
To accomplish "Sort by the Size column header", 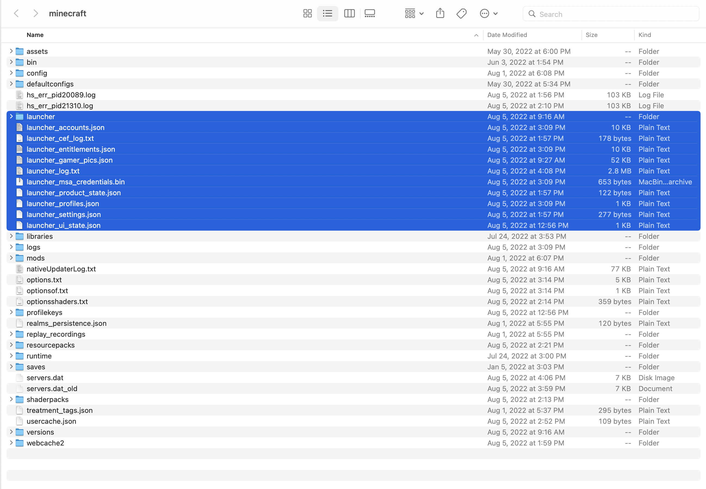I will [591, 35].
